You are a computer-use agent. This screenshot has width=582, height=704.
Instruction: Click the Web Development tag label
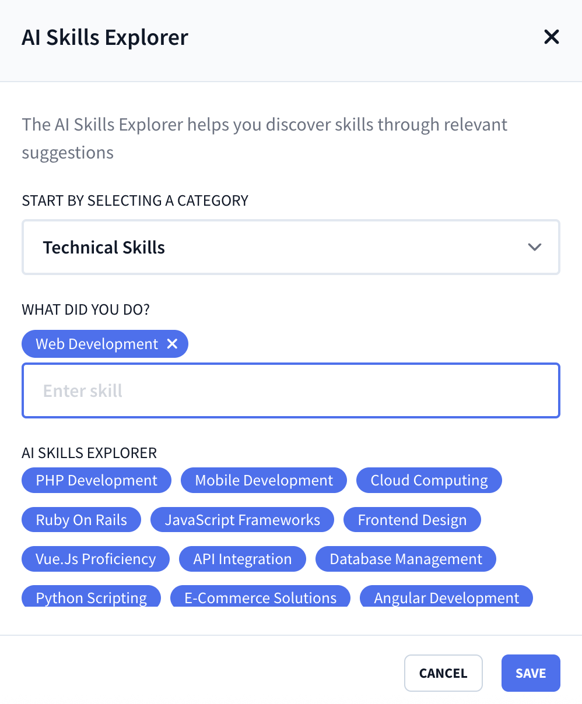(x=96, y=344)
